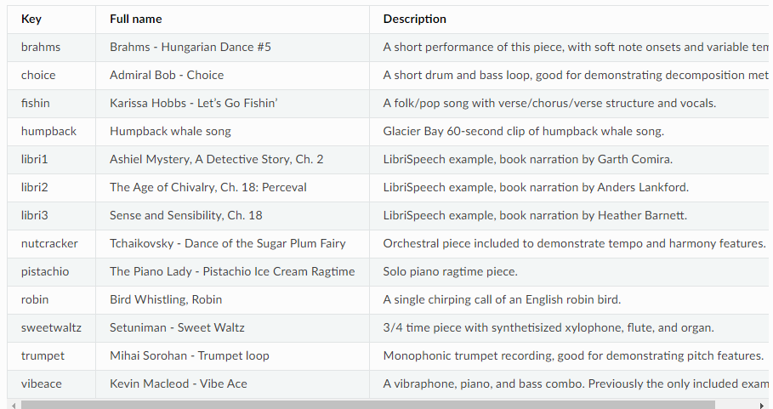This screenshot has width=773, height=409.
Task: Click 'The Age of Chivalry, Ch. 18: Perceval'
Action: [x=232, y=188]
